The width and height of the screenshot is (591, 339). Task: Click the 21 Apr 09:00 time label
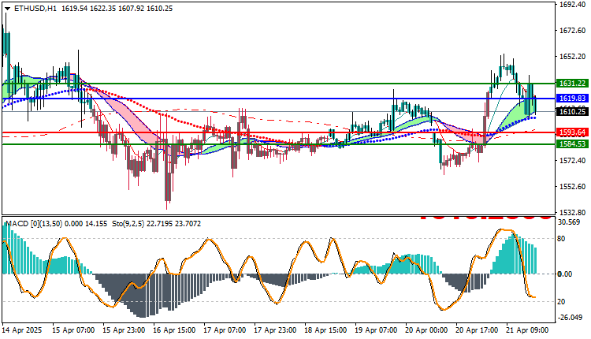tap(527, 330)
